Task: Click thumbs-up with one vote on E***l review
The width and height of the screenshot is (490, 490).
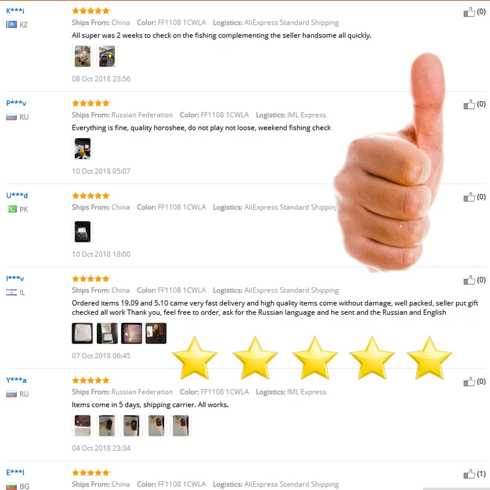Action: [469, 474]
